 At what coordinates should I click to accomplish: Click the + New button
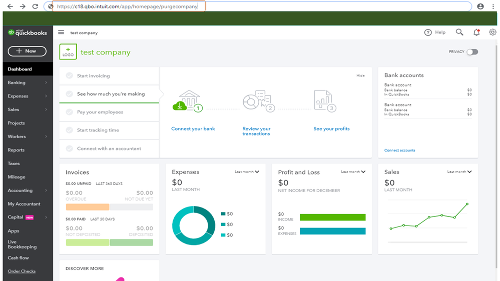pyautogui.click(x=27, y=51)
